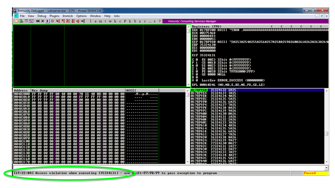Select the EIP 35324131 register value
335x188 pixels.
point(208,55)
